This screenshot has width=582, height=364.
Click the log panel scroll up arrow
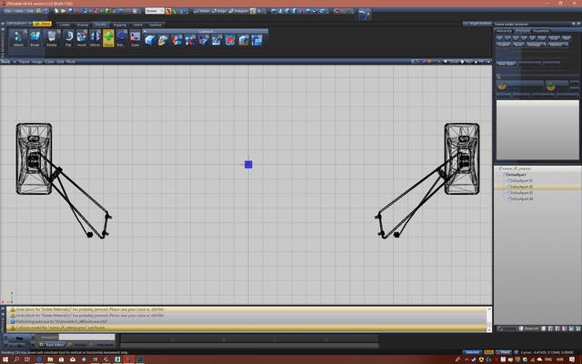(489, 309)
